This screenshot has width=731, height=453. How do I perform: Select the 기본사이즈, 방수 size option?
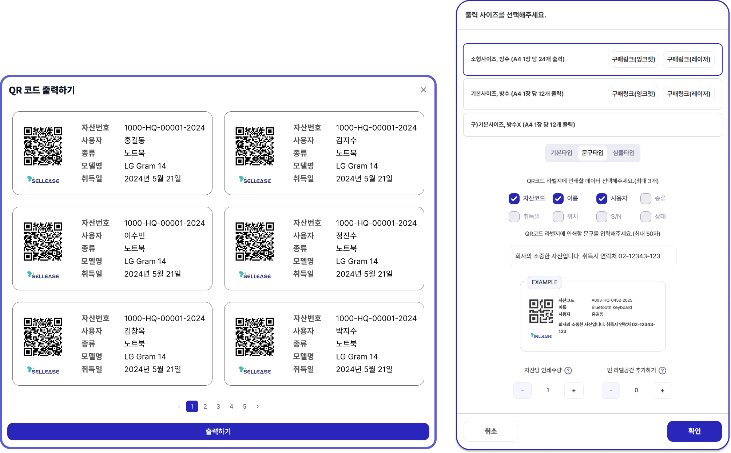pos(517,94)
